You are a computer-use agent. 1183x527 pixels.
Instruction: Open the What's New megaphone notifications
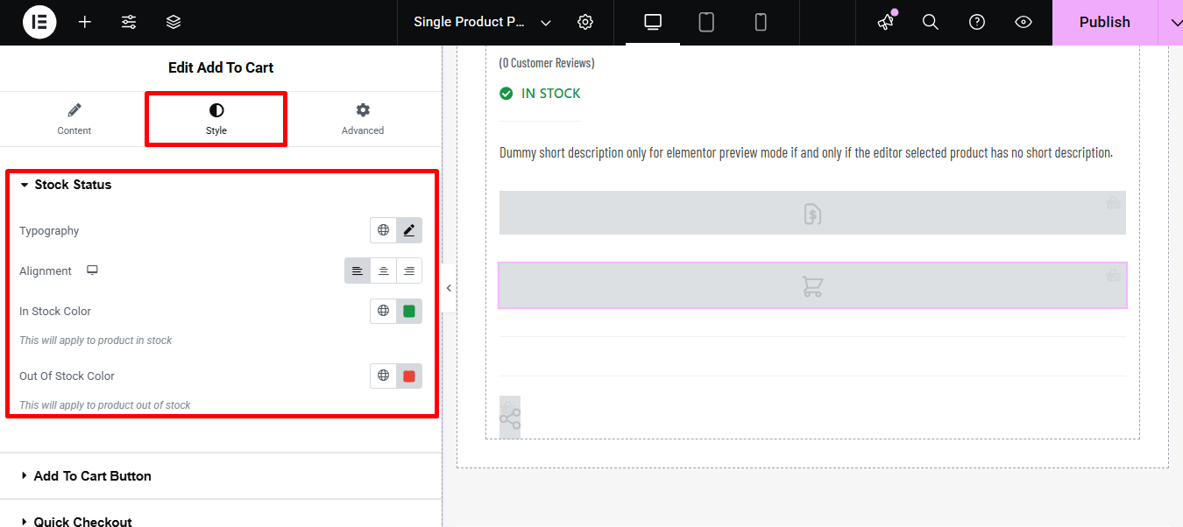coord(884,22)
